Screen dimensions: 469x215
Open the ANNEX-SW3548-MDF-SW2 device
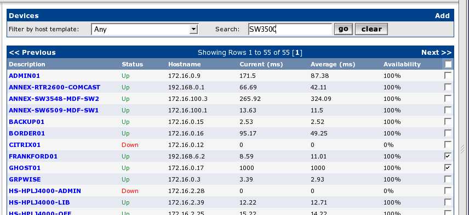click(x=54, y=99)
